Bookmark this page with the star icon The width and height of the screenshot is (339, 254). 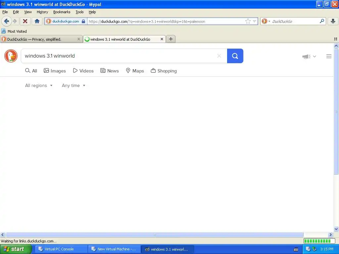tap(248, 21)
